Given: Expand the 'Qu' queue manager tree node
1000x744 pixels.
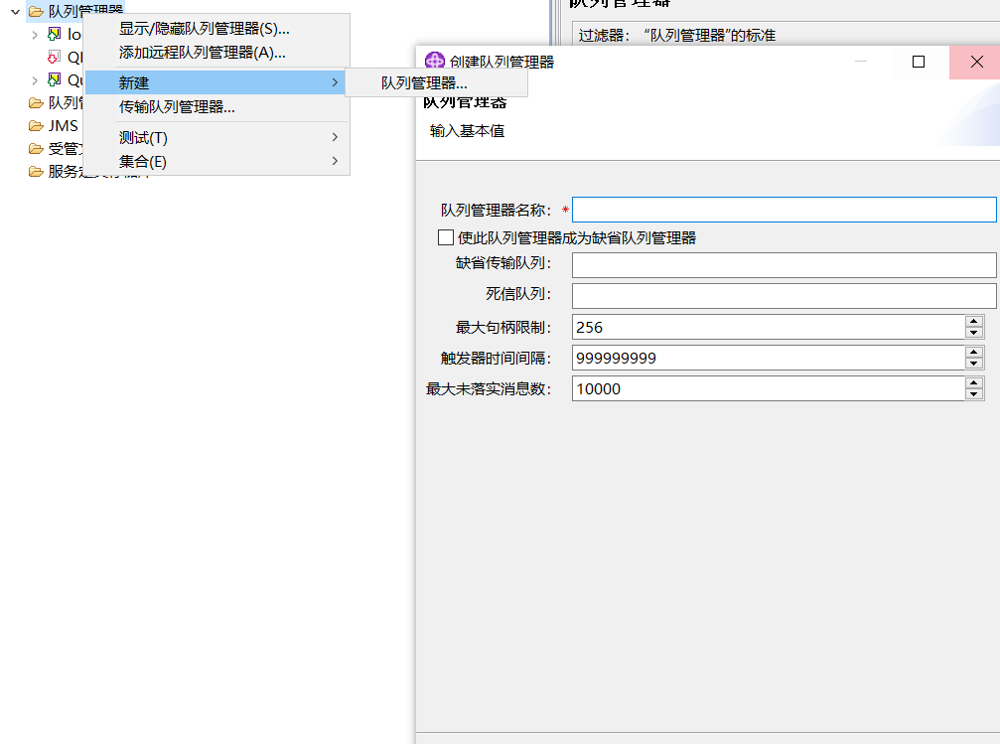Looking at the screenshot, I should point(35,80).
